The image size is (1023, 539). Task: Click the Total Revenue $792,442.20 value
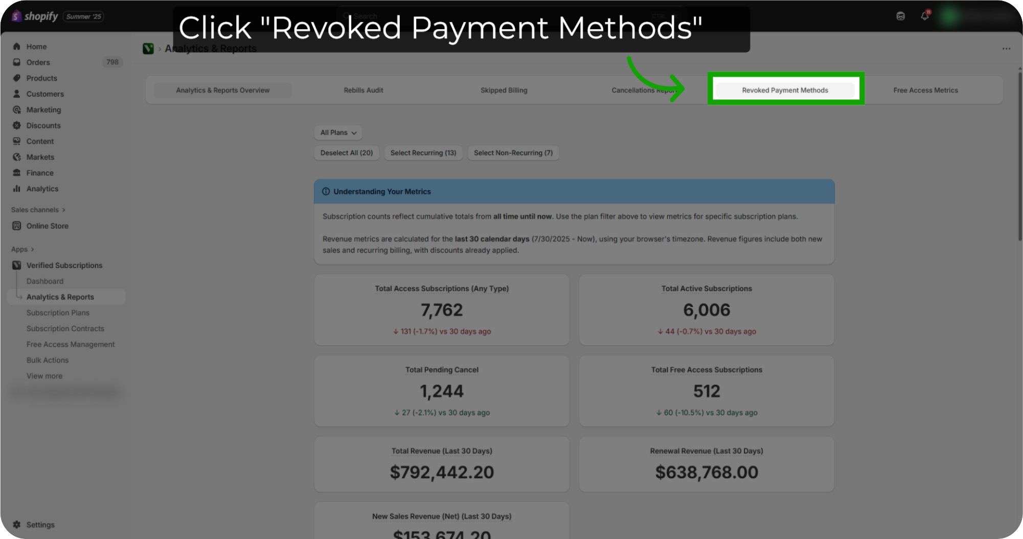tap(442, 472)
